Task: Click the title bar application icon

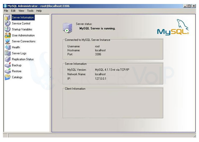Action: pyautogui.click(x=5, y=6)
